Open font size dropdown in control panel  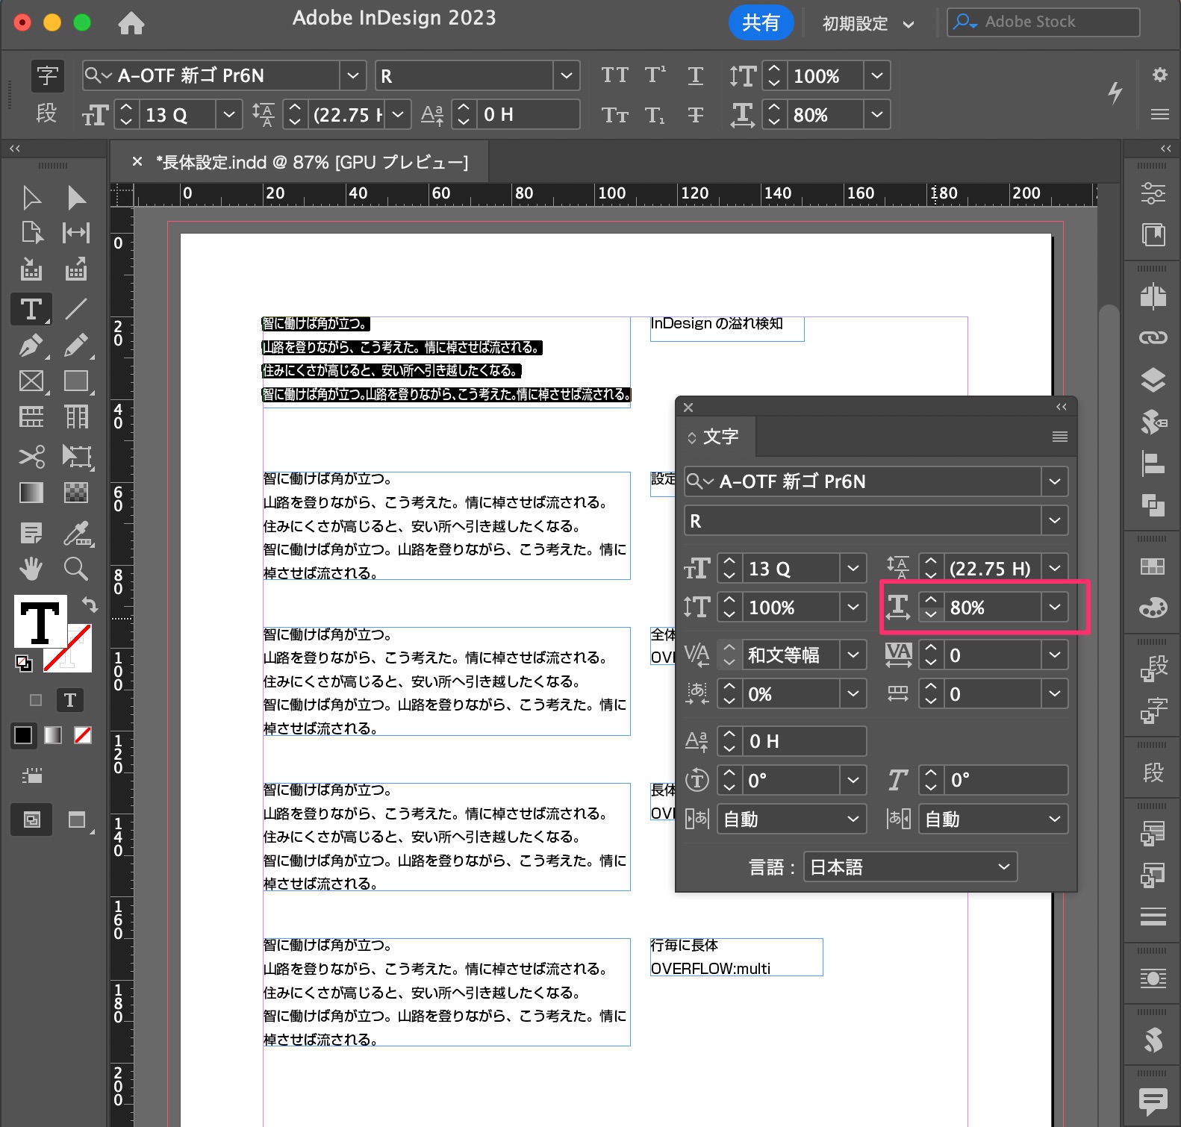pos(228,115)
